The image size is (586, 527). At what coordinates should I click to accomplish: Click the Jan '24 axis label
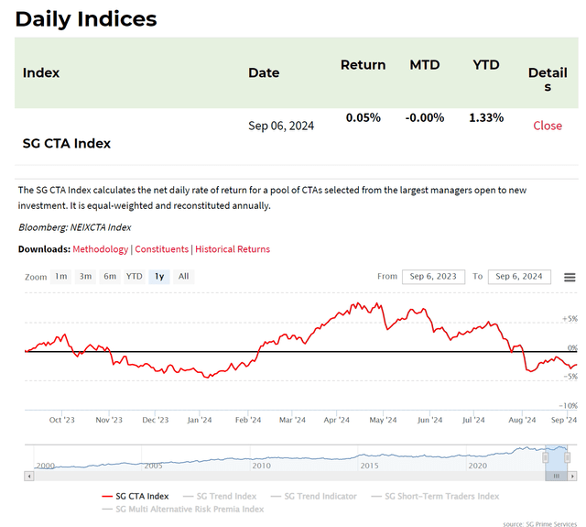(x=200, y=420)
